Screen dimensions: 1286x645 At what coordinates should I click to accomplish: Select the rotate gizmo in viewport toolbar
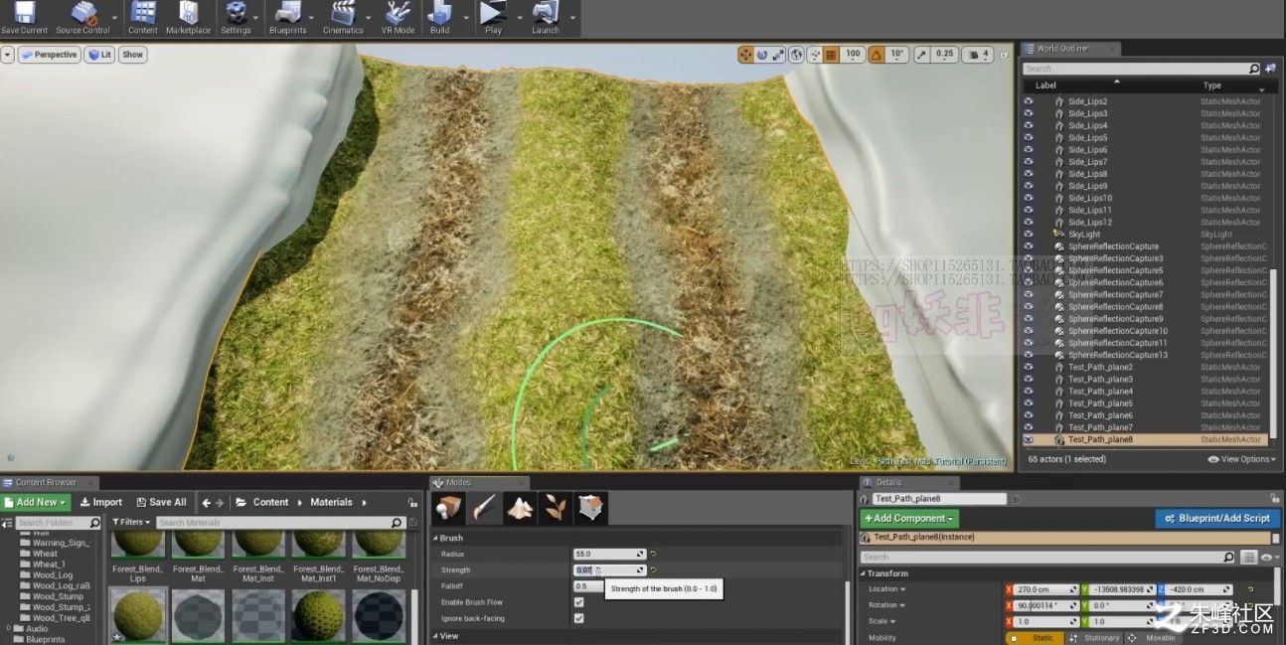point(762,55)
